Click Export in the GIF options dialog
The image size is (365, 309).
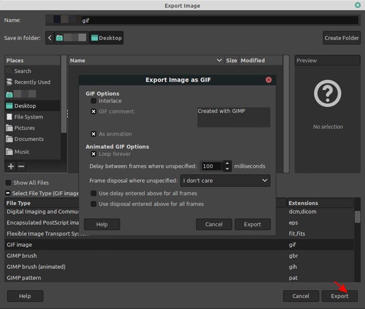[x=252, y=224]
